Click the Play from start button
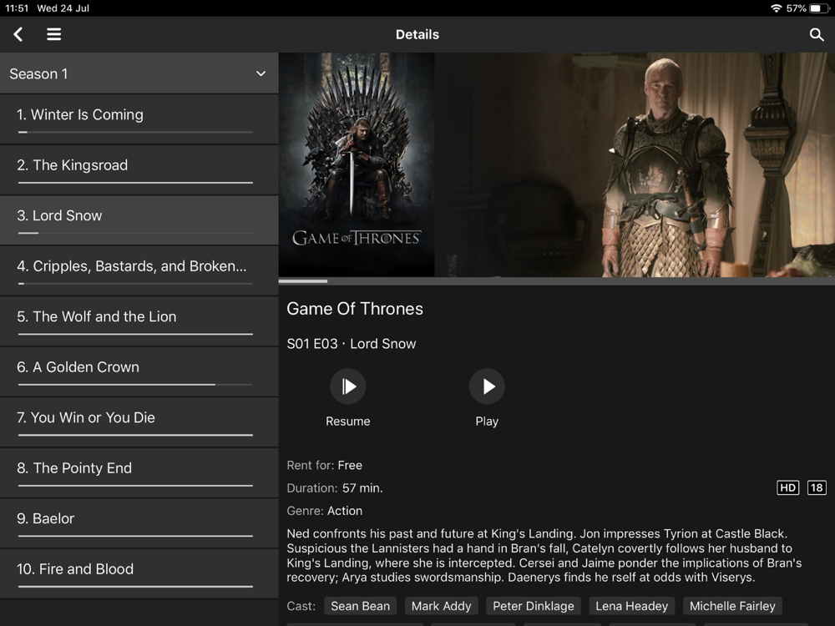The height and width of the screenshot is (626, 835). coord(487,386)
